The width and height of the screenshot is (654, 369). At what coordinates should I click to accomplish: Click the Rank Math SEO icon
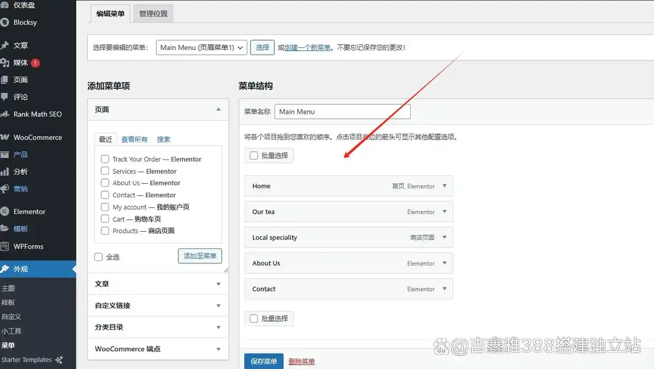coord(5,114)
